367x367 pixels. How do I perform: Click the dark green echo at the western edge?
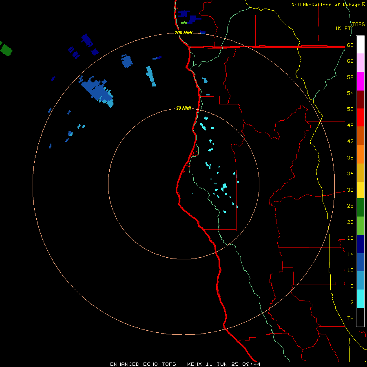tap(6, 50)
